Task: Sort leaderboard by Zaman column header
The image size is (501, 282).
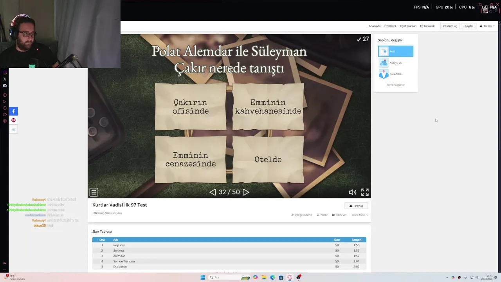Action: [x=356, y=240]
